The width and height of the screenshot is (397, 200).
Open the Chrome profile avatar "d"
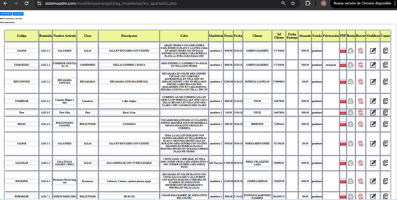pyautogui.click(x=323, y=3)
